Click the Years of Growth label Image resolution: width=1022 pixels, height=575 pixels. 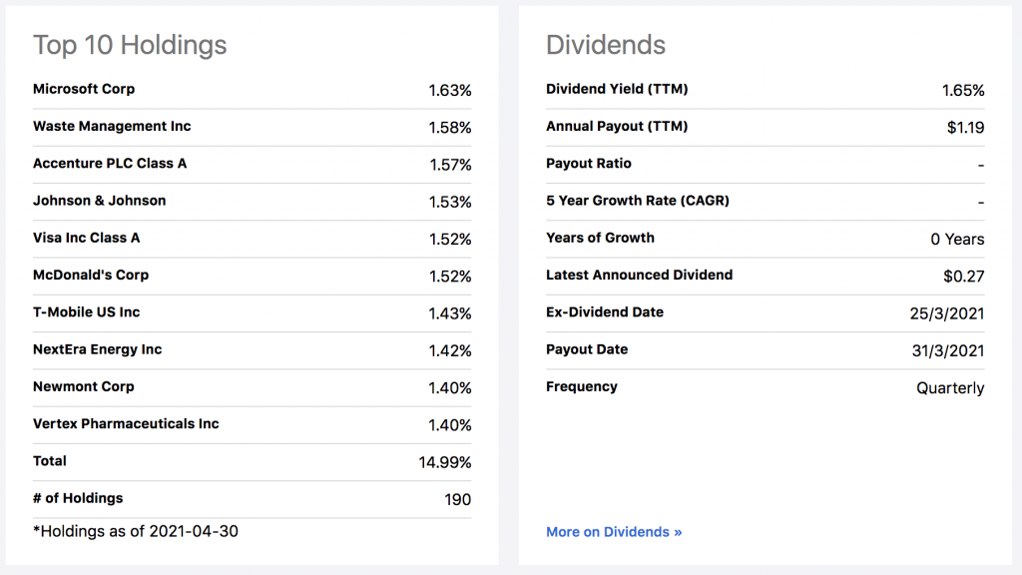(x=600, y=238)
